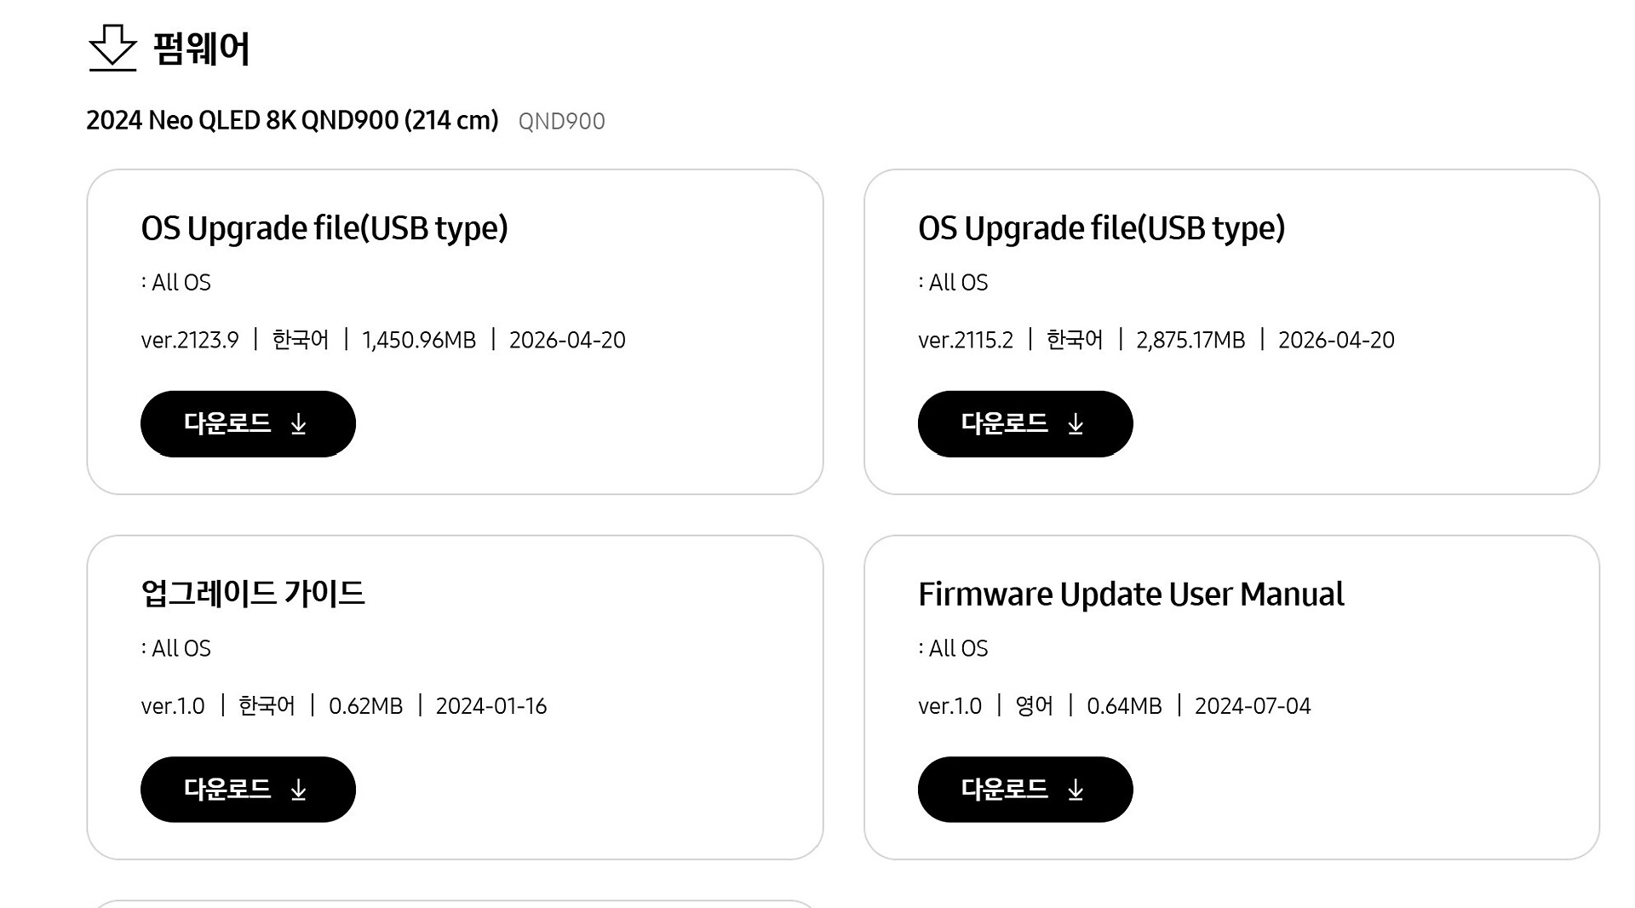This screenshot has height=908, width=1635.
Task: Click download arrow icon in 업그레이드 가이드 card
Action: [x=298, y=790]
